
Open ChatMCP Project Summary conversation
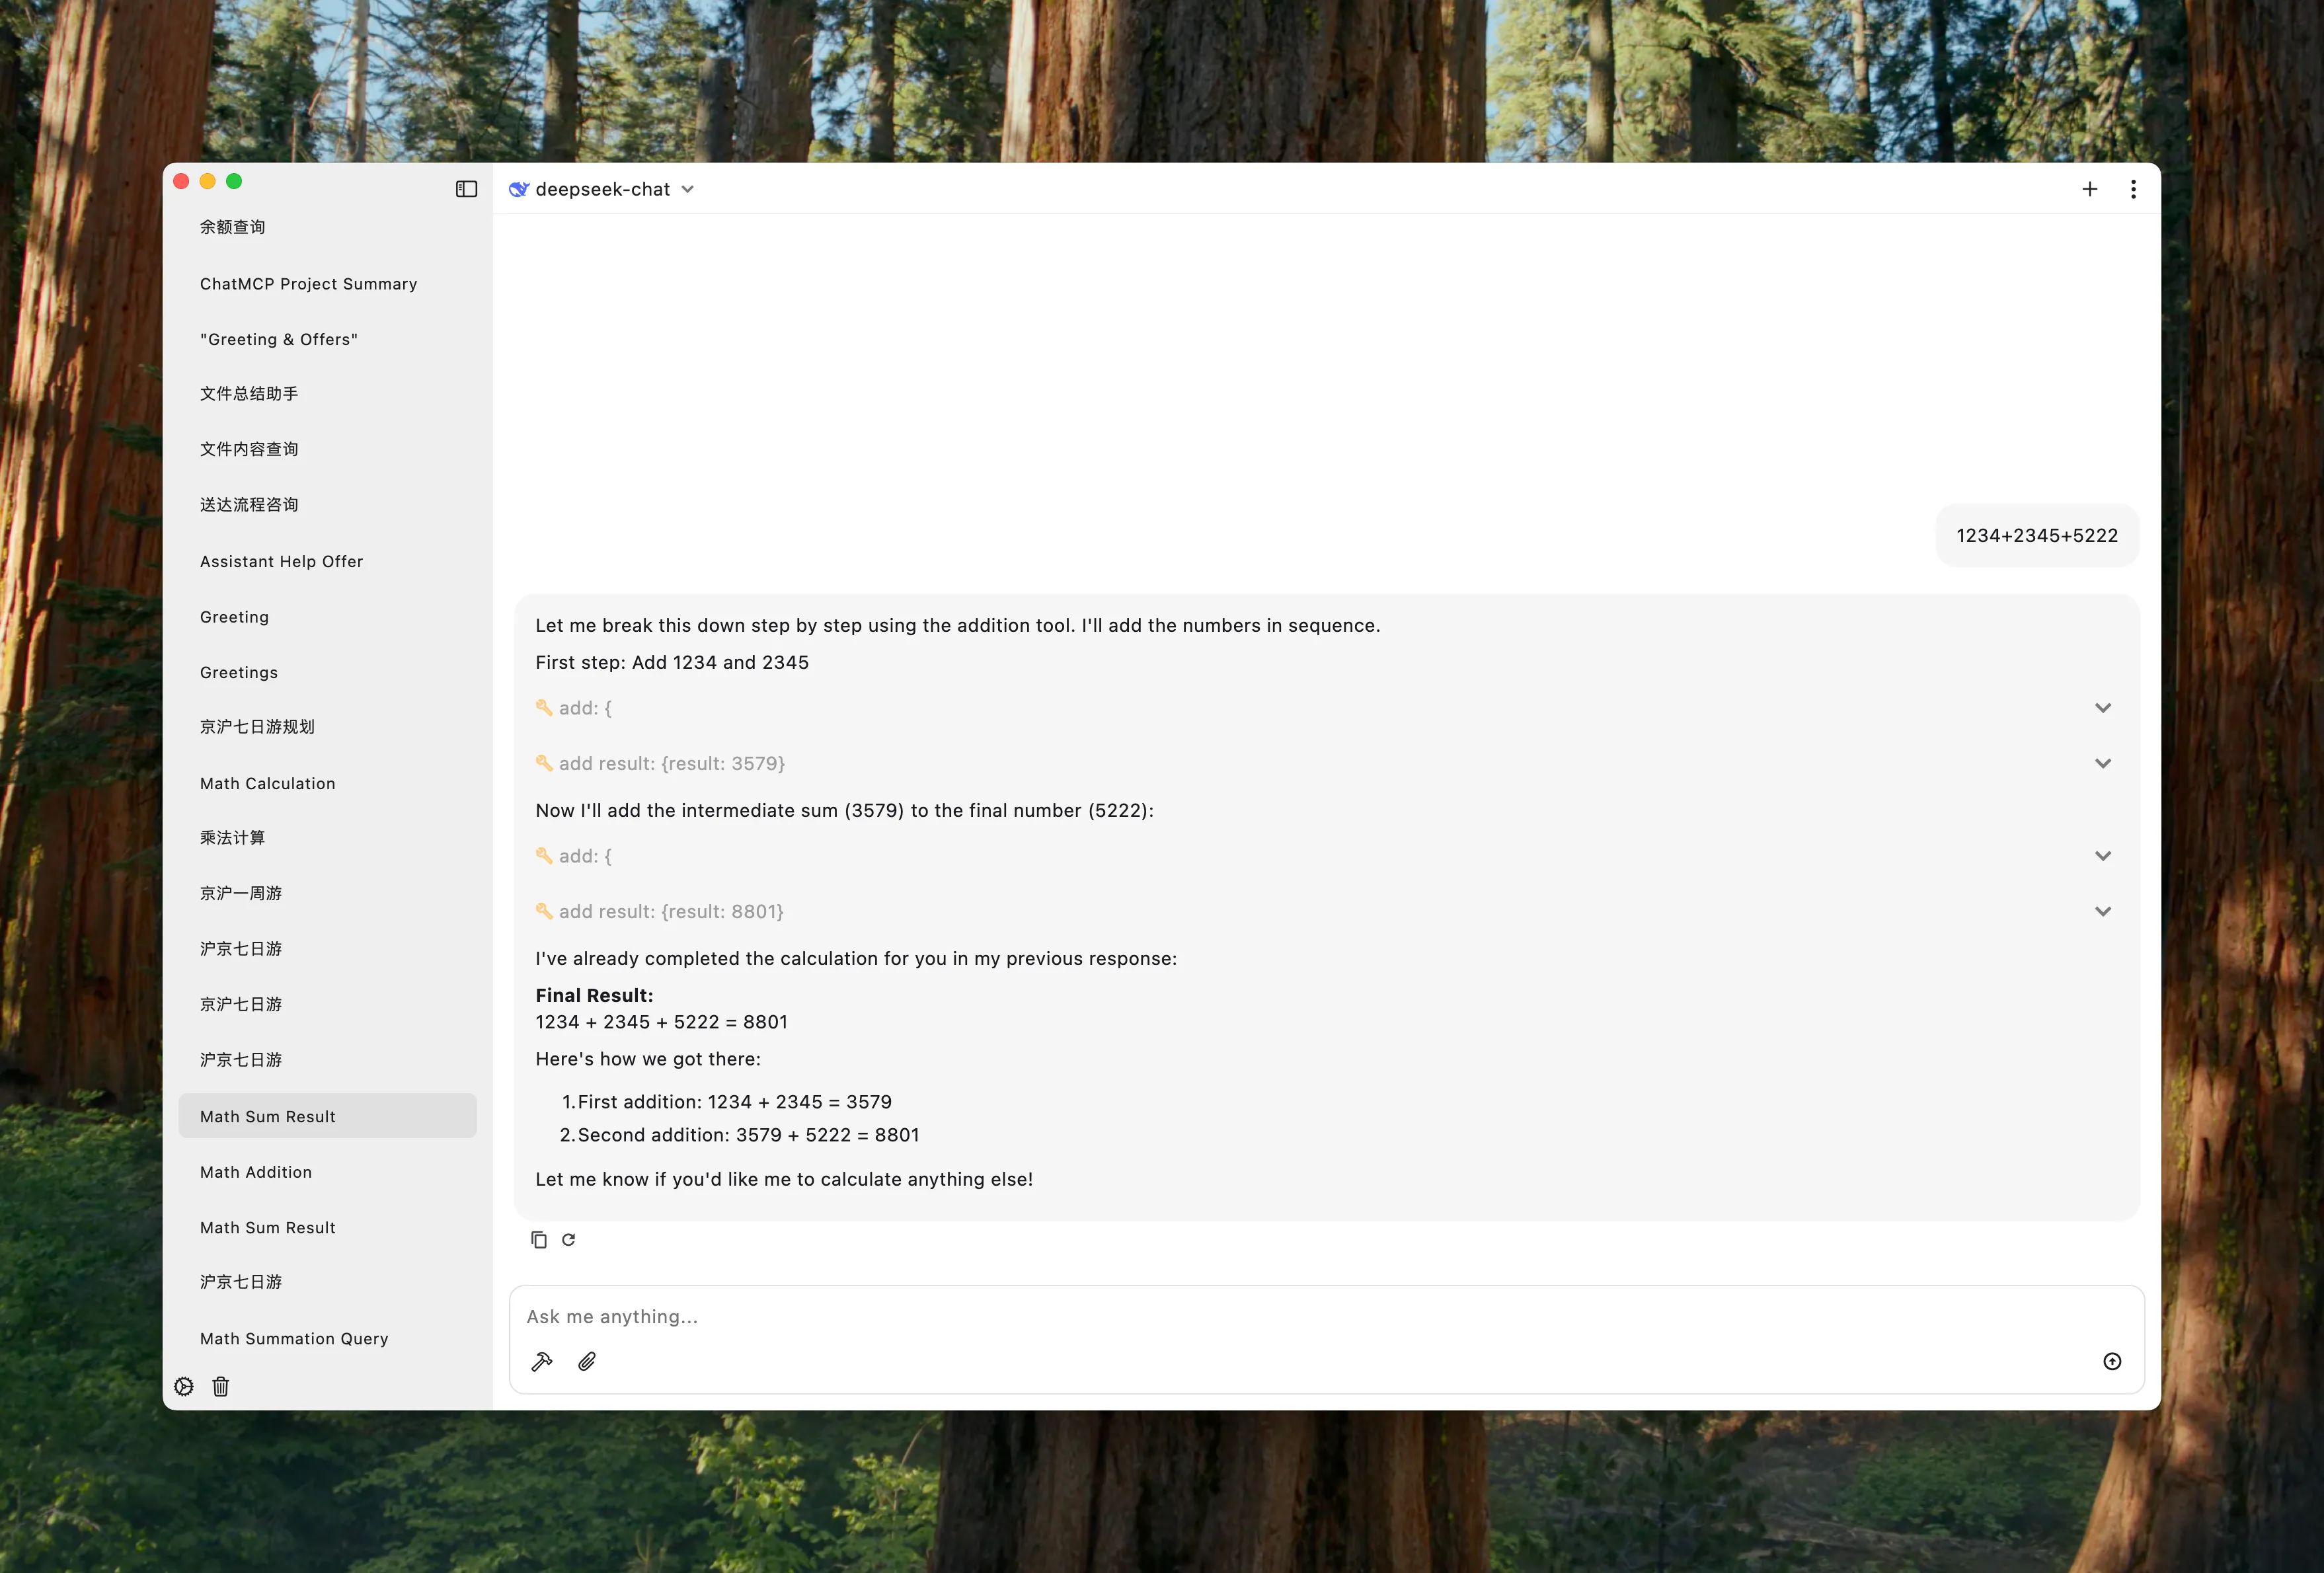[x=308, y=284]
